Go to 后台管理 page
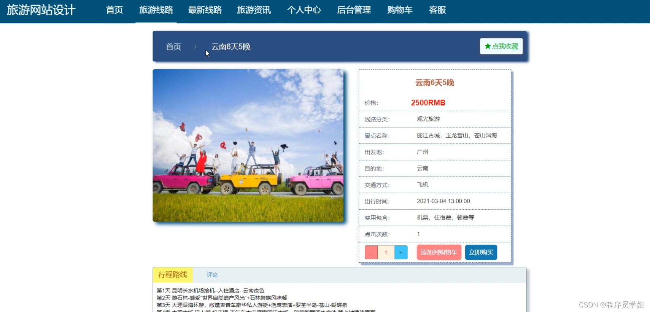This screenshot has height=312, width=650. coord(354,10)
